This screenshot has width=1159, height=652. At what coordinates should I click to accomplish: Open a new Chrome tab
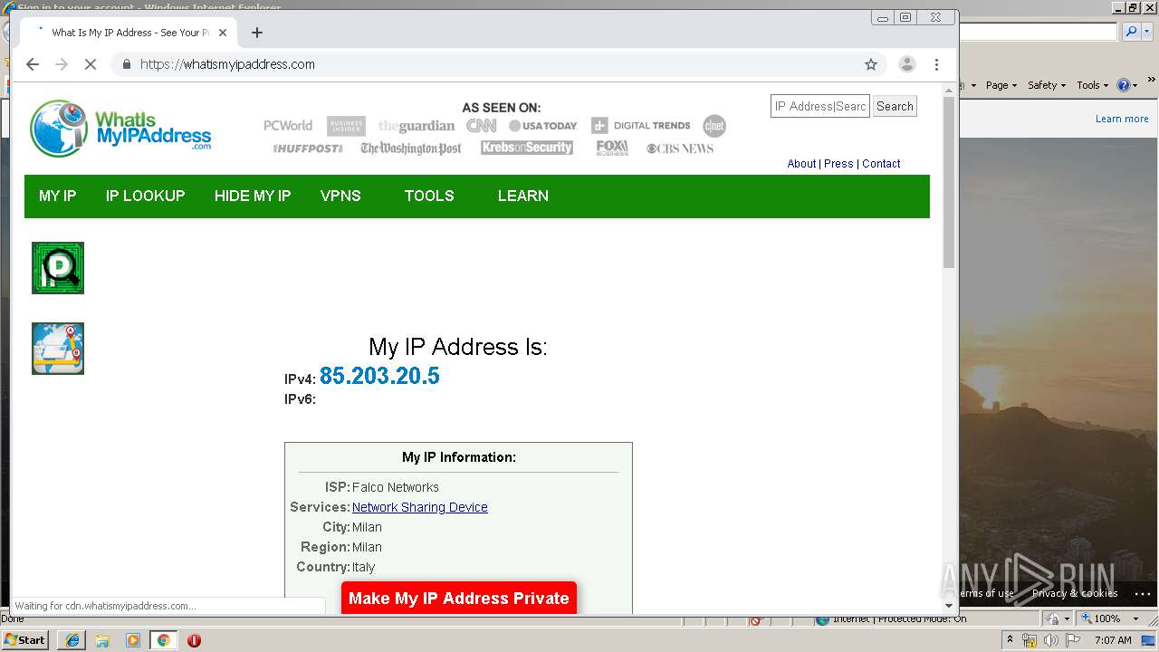(257, 33)
